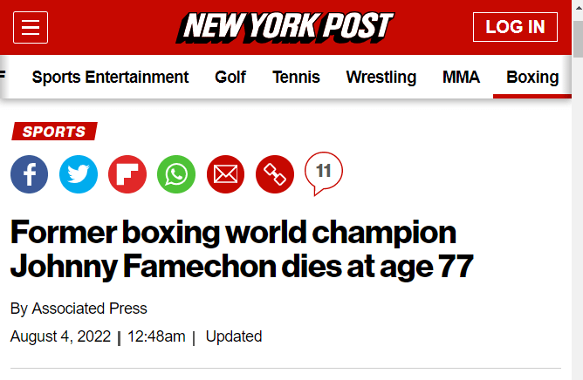Click the SPORTS category tag

[x=54, y=132]
